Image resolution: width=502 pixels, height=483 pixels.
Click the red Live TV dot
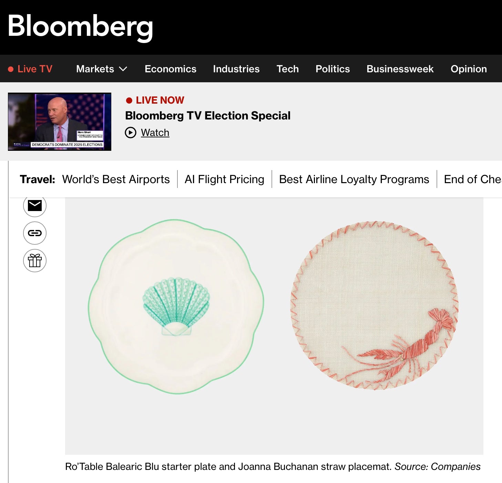(11, 69)
